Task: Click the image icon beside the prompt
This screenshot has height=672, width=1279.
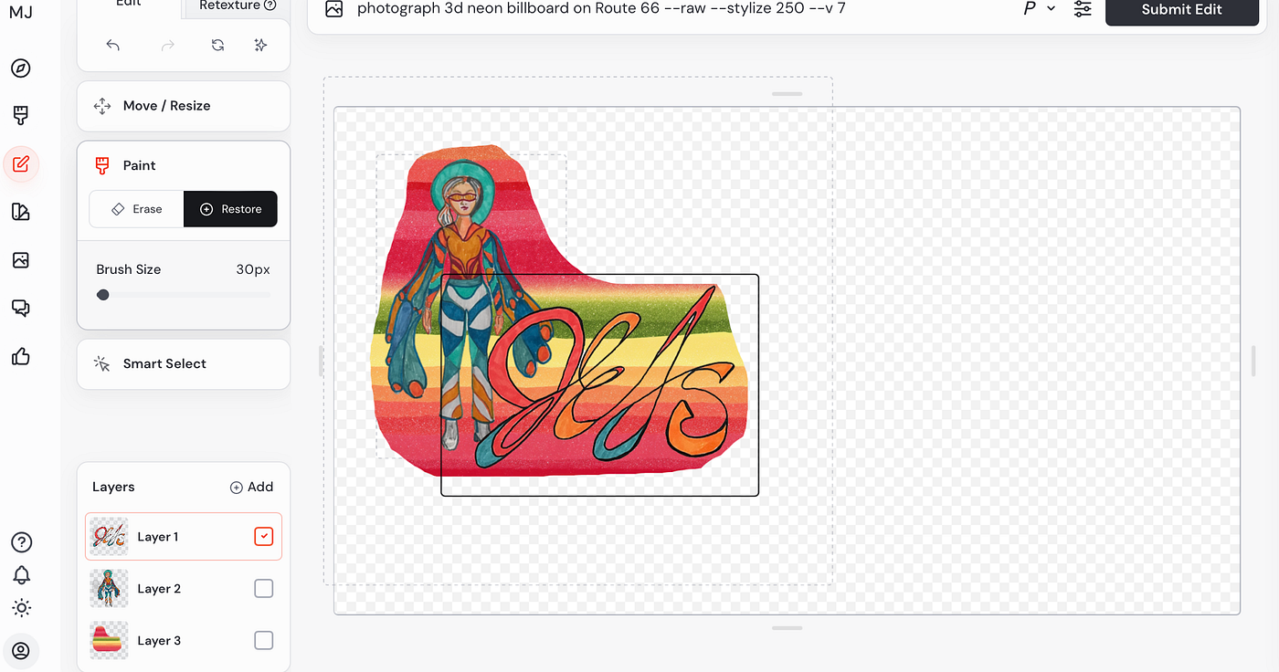Action: (x=334, y=9)
